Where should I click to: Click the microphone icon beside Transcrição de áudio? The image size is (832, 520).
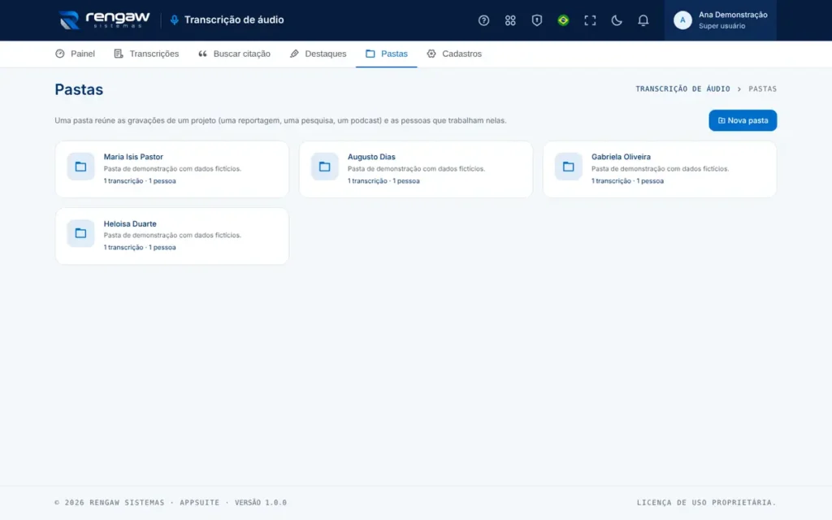[x=174, y=20]
